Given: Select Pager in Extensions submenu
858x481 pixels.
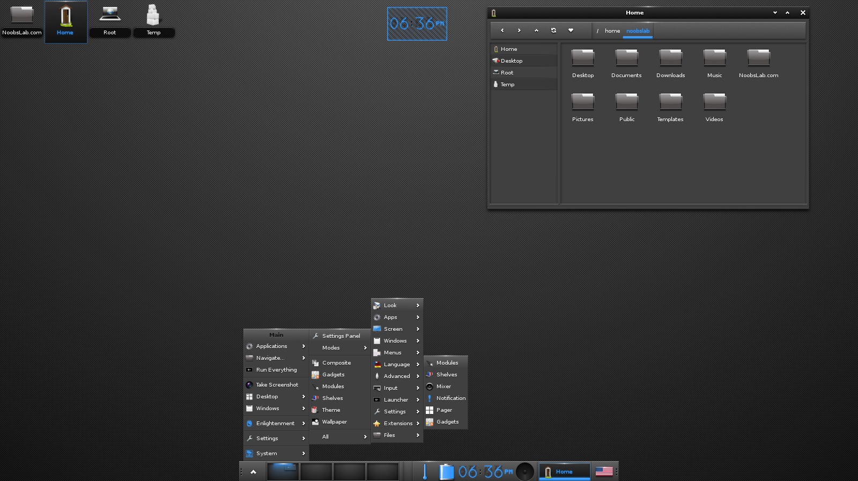Looking at the screenshot, I should 446,410.
